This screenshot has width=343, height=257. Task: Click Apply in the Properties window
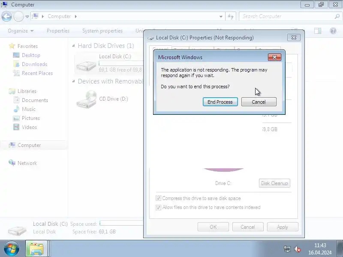283,227
